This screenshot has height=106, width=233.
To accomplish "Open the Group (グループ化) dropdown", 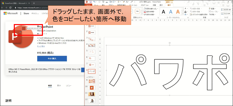I will [214, 11].
